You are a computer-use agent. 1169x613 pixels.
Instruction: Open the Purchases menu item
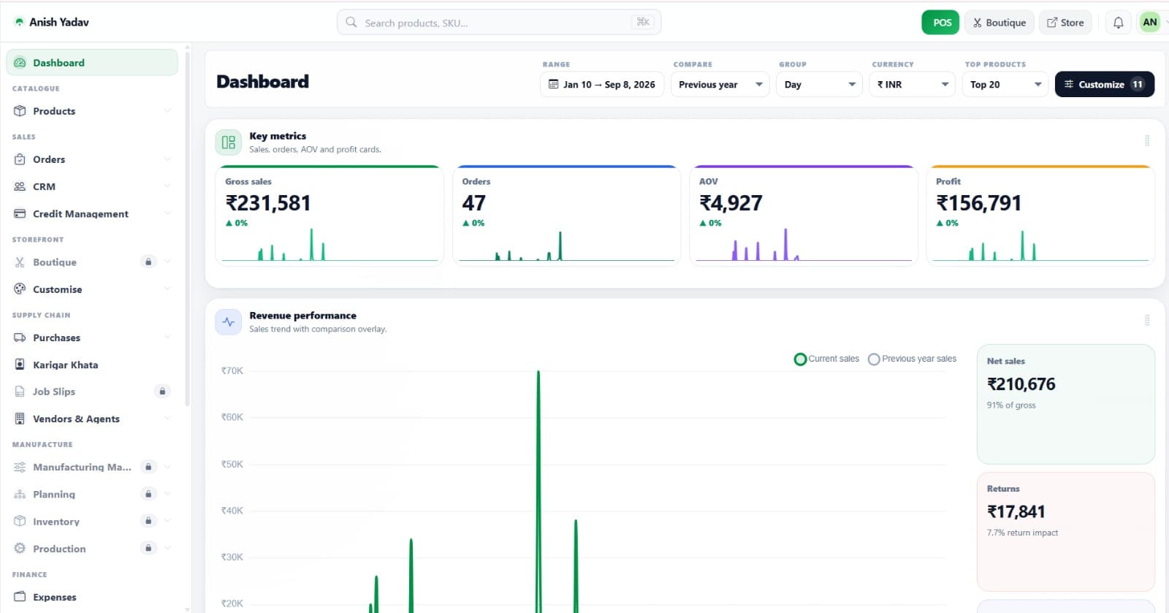(92, 338)
